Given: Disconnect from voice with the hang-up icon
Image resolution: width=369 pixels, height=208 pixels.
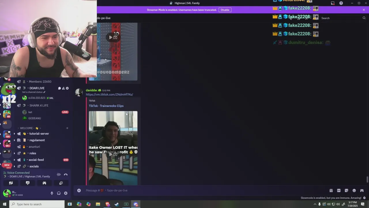Looking at the screenshot, I should tap(66, 174).
